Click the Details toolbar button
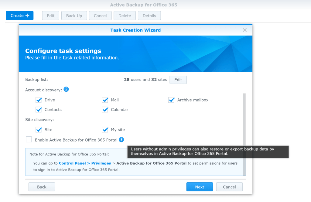Screen dimensions: 311x202 click(x=149, y=16)
